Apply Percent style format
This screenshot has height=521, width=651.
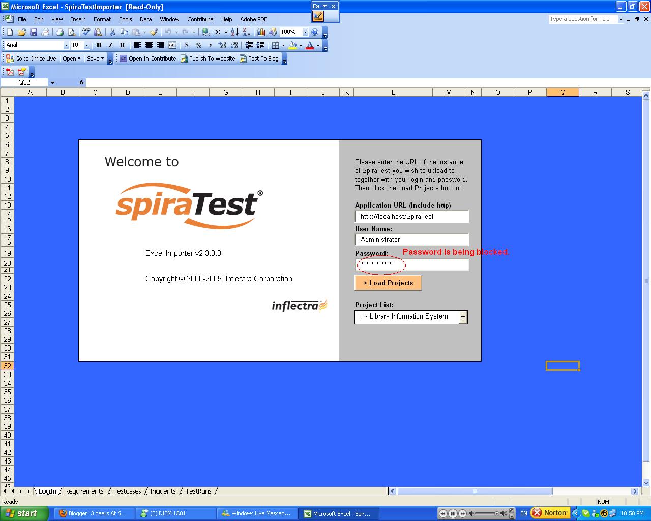[198, 45]
